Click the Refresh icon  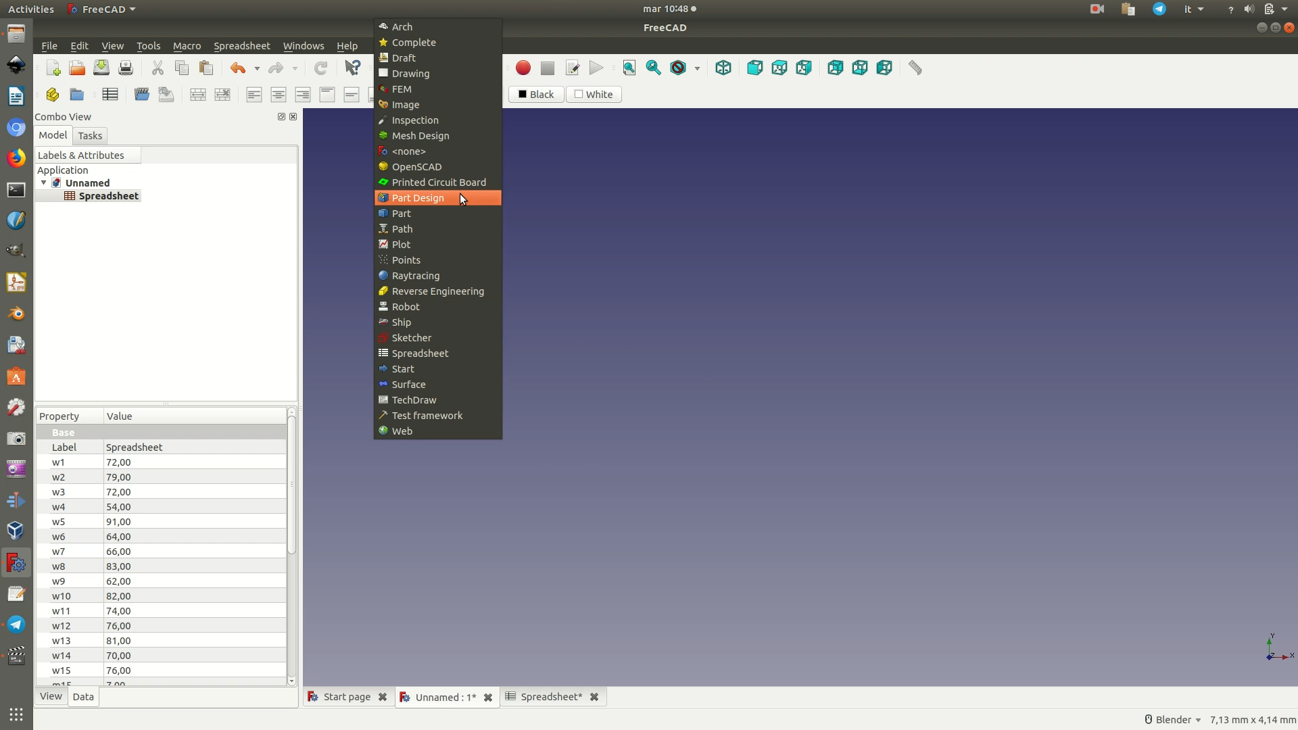321,68
